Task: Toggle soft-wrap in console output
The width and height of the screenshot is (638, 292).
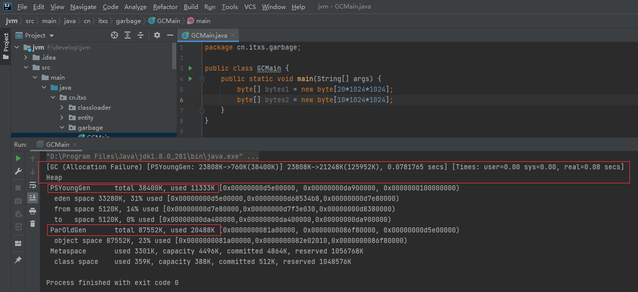Action: (33, 185)
